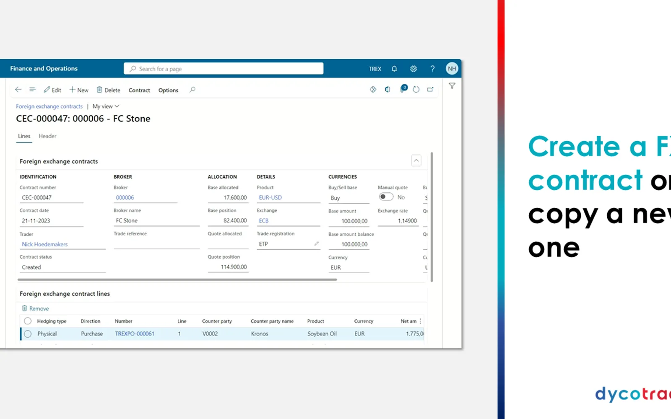The width and height of the screenshot is (671, 419).
Task: Open the Options menu
Action: coord(168,90)
